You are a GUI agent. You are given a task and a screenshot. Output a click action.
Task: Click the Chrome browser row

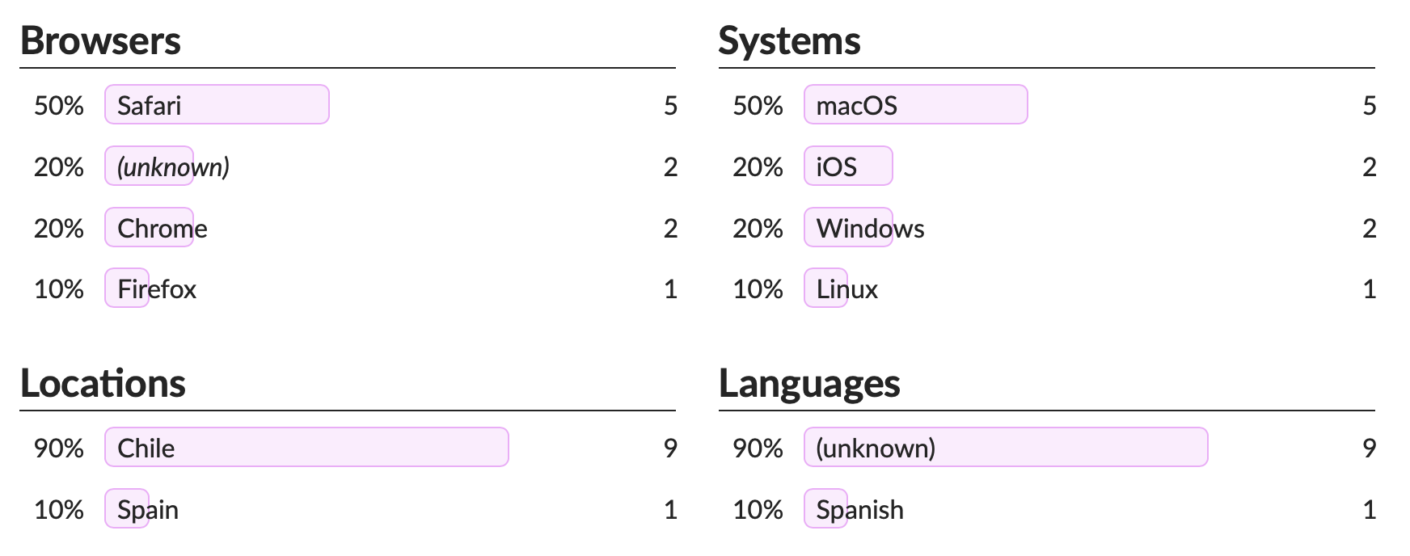(162, 228)
